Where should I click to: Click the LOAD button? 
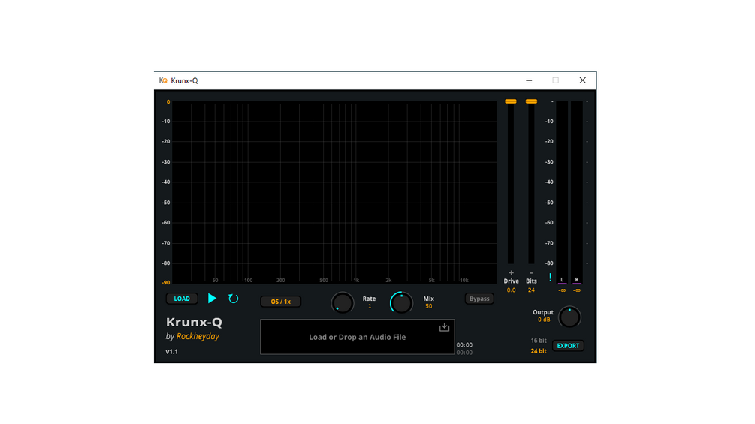182,299
